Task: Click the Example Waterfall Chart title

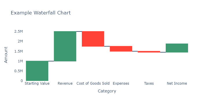Action: [41, 13]
